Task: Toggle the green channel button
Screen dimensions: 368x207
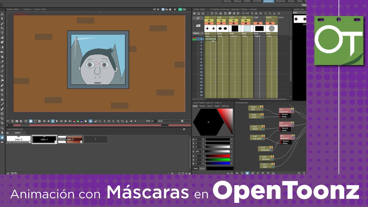Action: 78,121
